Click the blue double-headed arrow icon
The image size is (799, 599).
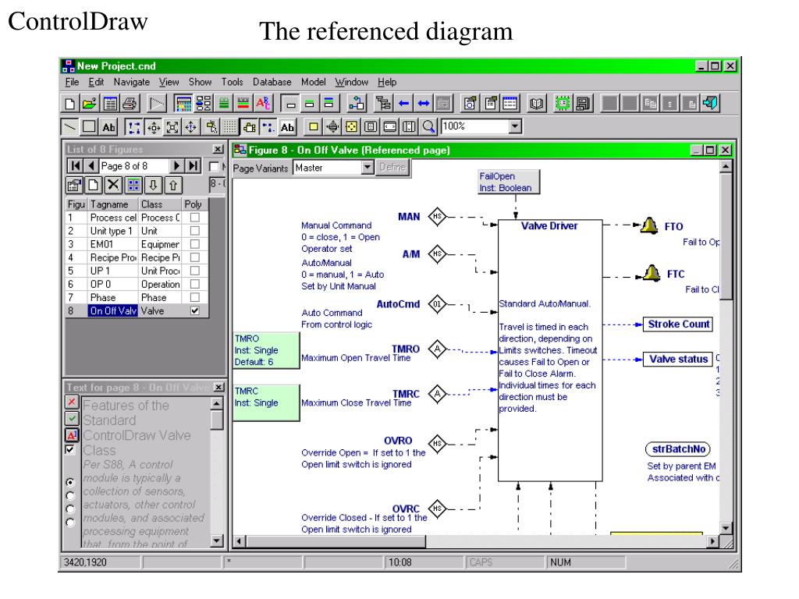[424, 104]
